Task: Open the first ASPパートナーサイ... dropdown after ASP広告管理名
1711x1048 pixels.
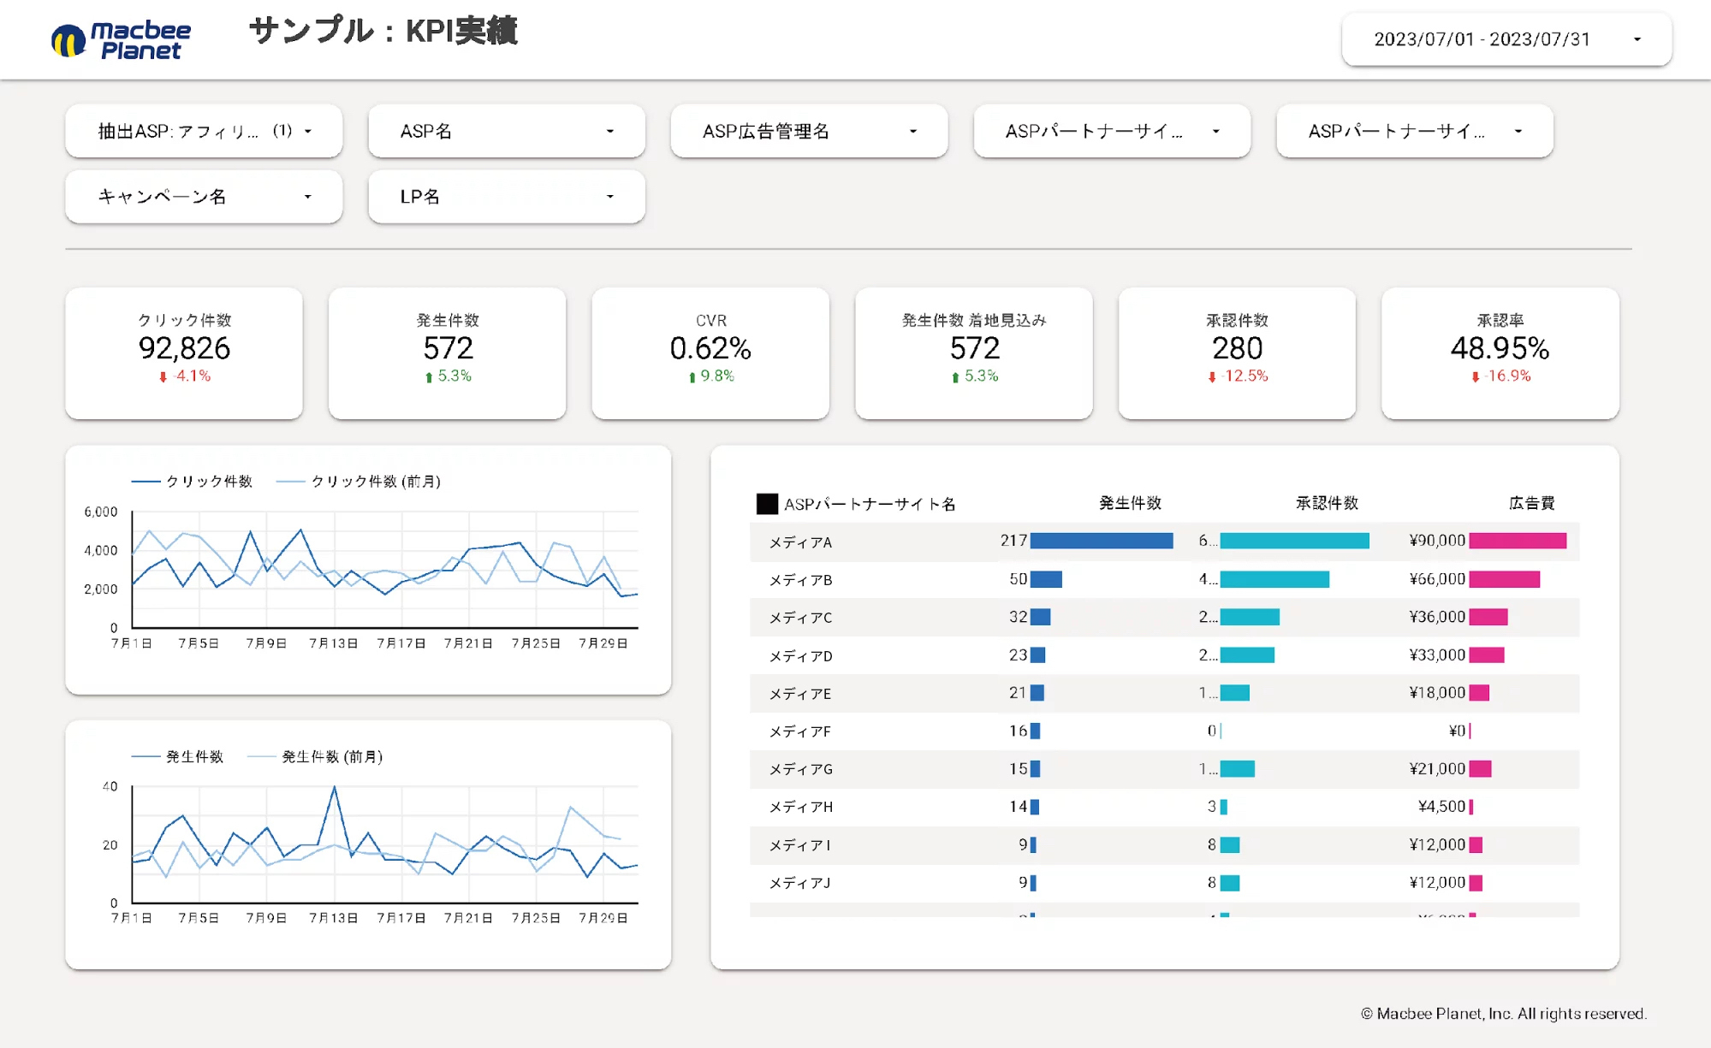Action: [x=1112, y=131]
